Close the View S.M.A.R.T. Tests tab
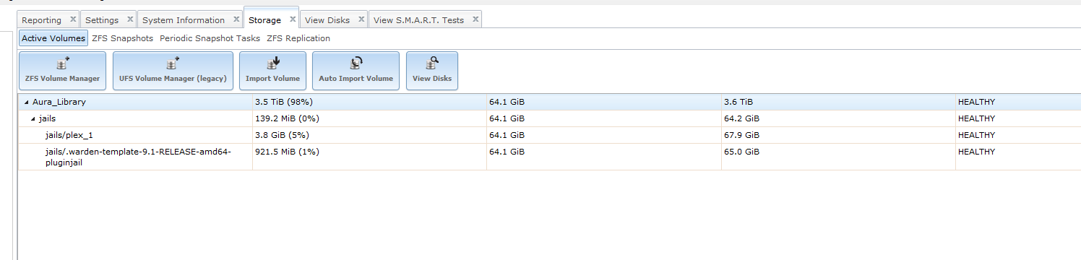The image size is (1081, 260). pyautogui.click(x=475, y=19)
